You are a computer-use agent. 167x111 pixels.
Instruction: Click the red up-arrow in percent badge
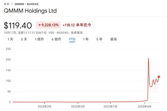tap(39, 25)
